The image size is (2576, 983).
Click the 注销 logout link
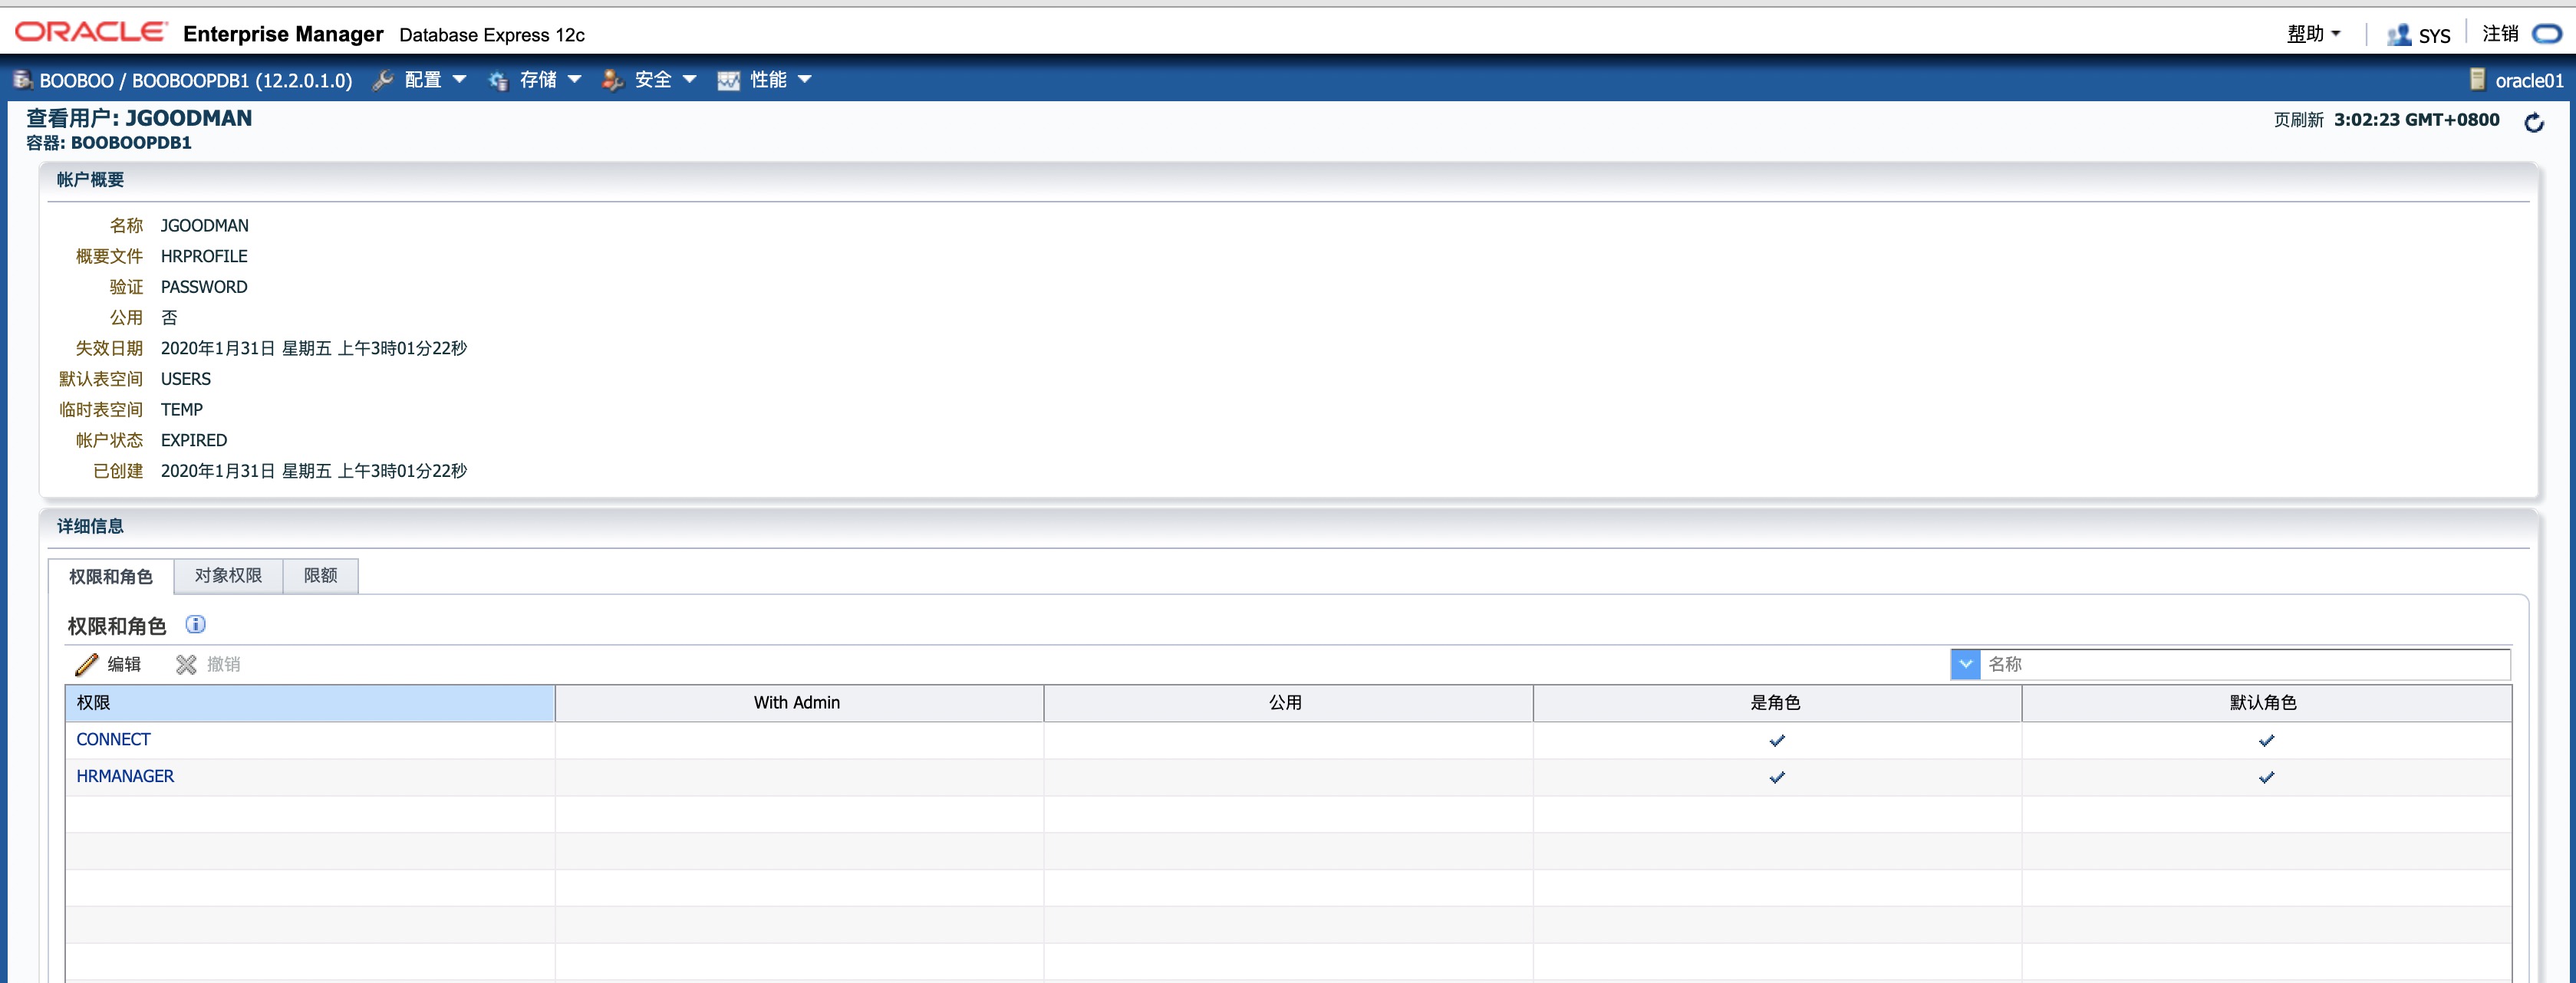(x=2500, y=34)
